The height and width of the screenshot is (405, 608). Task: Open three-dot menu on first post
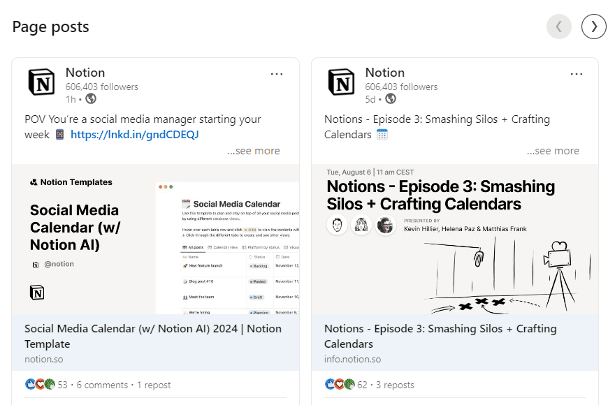point(277,74)
